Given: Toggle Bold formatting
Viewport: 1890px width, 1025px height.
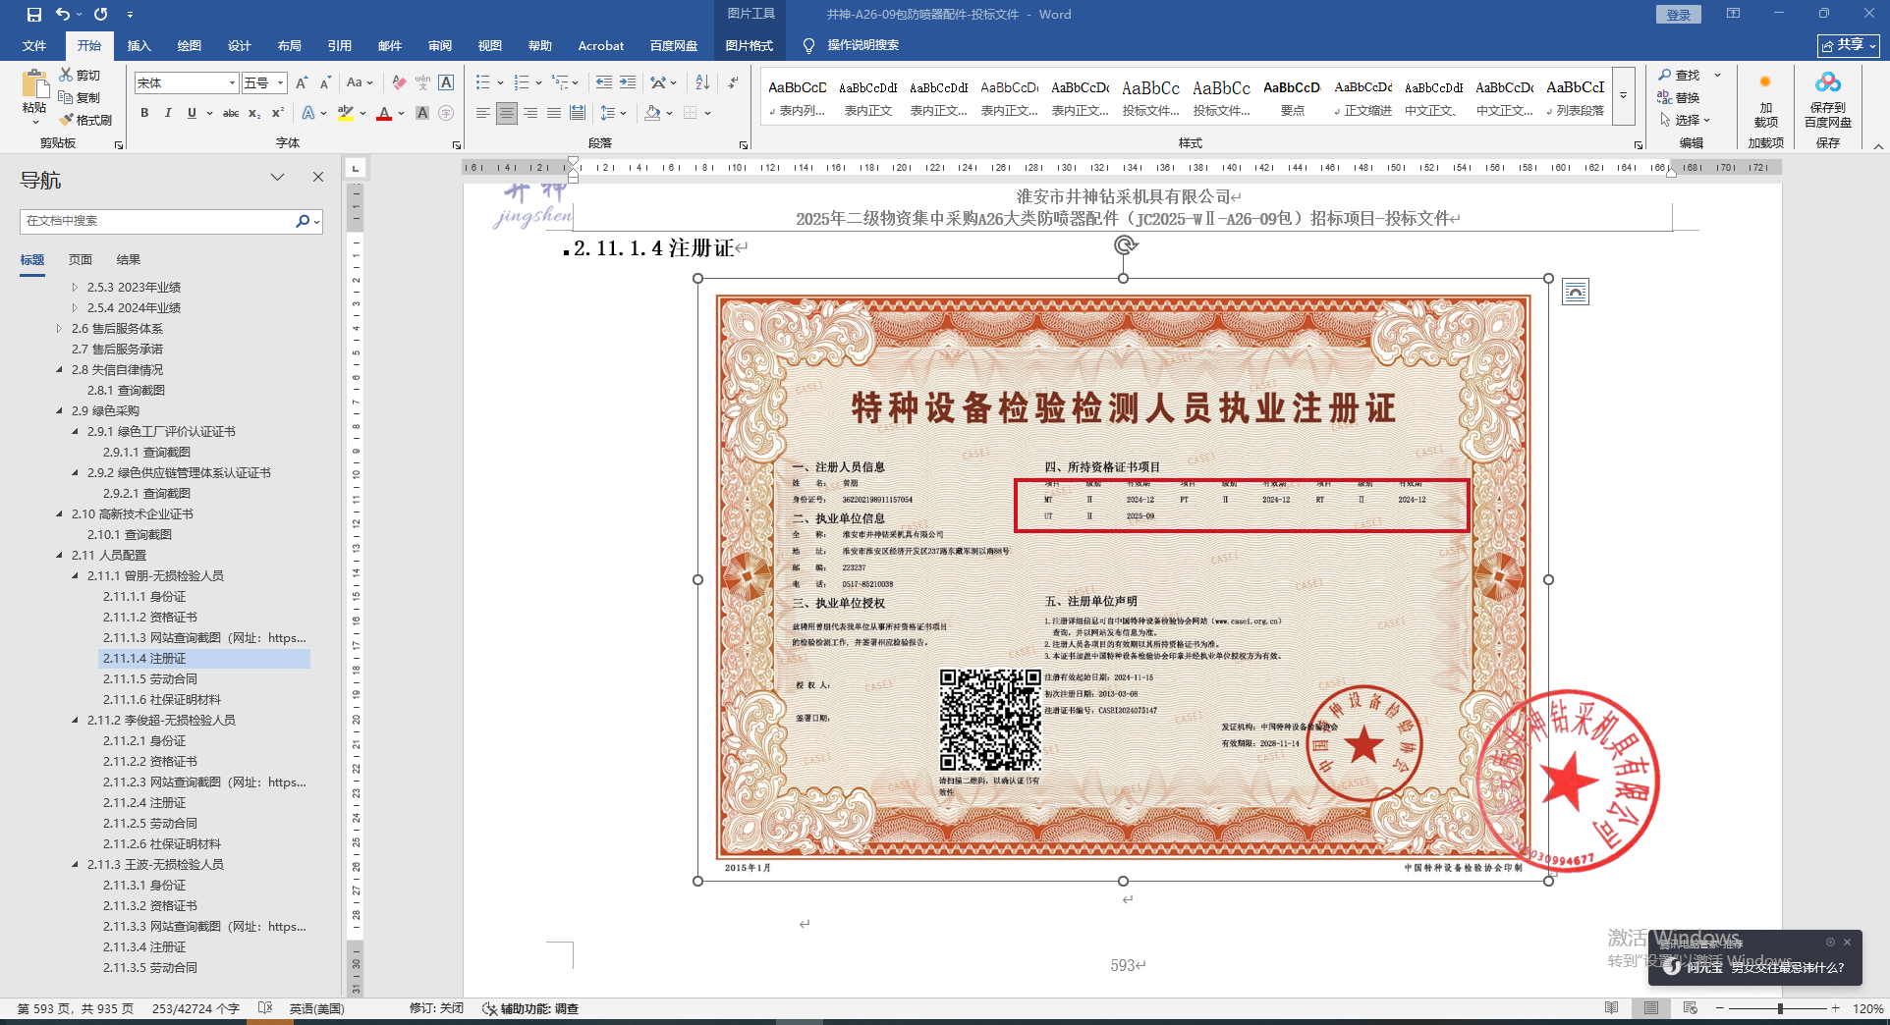Looking at the screenshot, I should (x=144, y=113).
